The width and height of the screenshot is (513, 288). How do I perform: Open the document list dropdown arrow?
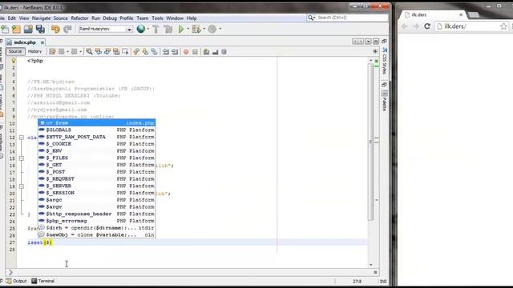(x=368, y=42)
